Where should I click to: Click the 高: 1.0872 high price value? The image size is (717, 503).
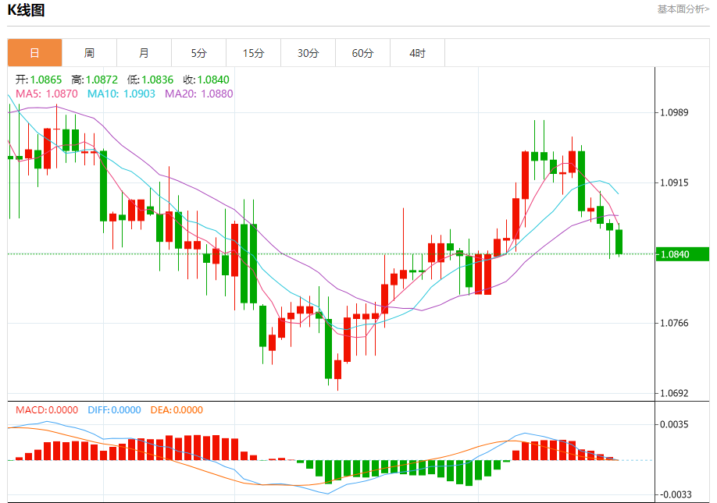point(95,80)
